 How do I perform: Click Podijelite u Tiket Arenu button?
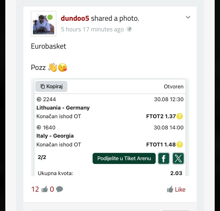click(124, 158)
